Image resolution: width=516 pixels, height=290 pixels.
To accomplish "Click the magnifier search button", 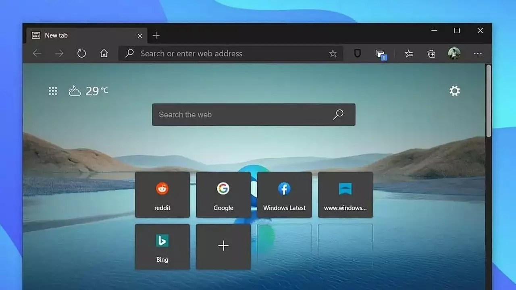I will point(338,114).
